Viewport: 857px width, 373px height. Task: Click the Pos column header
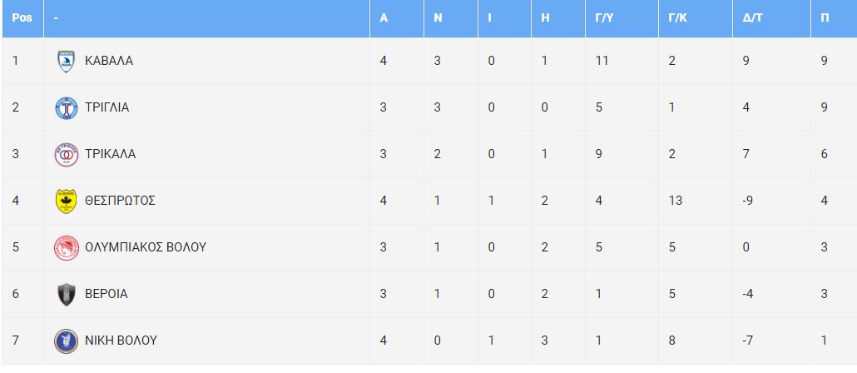pyautogui.click(x=22, y=18)
